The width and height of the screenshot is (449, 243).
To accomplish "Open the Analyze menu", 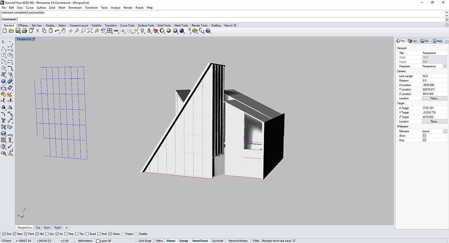I will click(115, 8).
